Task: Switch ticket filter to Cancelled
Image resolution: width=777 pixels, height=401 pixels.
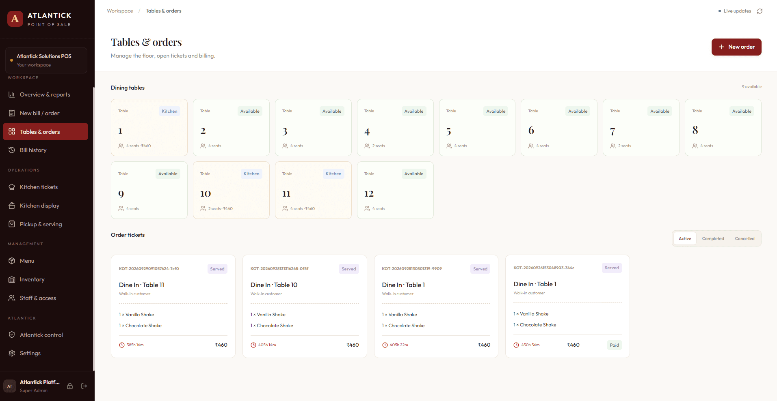Action: [745, 238]
